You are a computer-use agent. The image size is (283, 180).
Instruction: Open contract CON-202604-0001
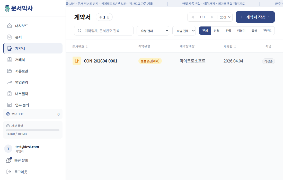(101, 61)
